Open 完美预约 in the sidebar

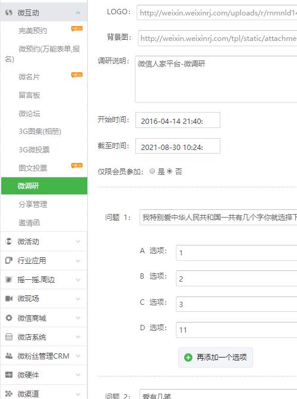[x=33, y=31]
